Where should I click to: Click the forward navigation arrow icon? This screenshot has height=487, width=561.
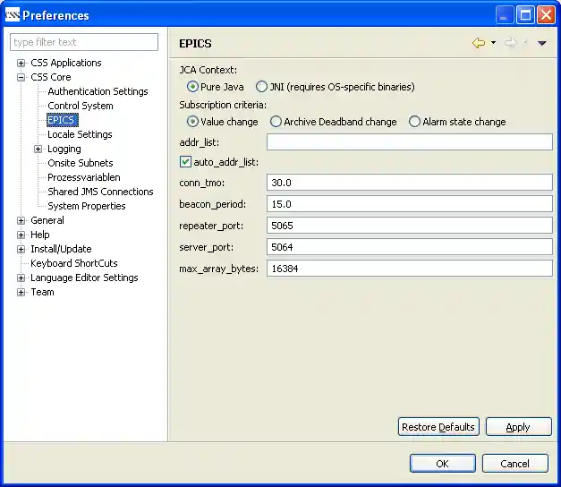tap(510, 43)
